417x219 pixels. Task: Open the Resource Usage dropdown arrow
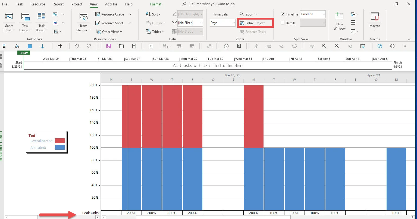tap(130, 14)
